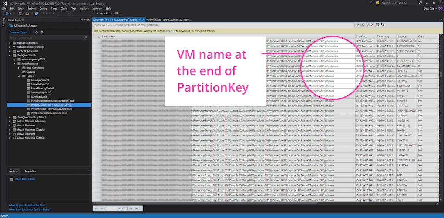Delete the selected entity using the red X icon
The height and width of the screenshot is (218, 444).
pyautogui.click(x=372, y=24)
